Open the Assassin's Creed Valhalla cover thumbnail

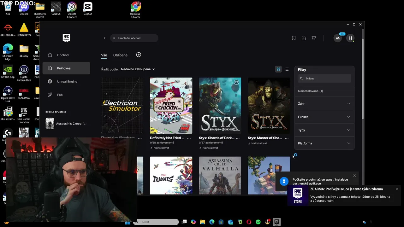pyautogui.click(x=220, y=176)
